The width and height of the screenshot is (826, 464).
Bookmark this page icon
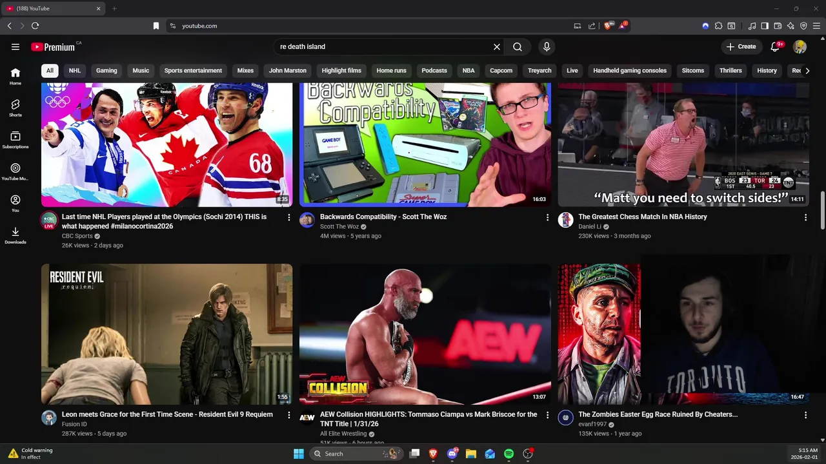[156, 26]
